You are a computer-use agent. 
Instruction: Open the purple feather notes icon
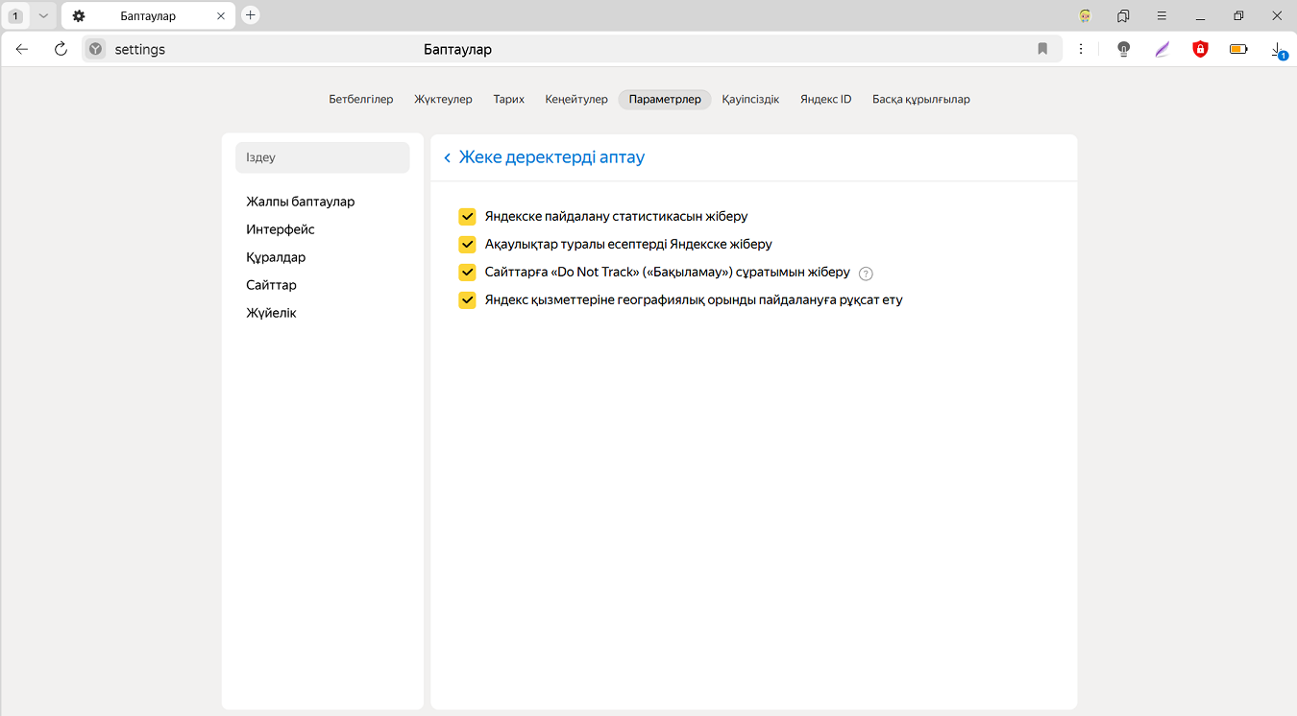1162,49
